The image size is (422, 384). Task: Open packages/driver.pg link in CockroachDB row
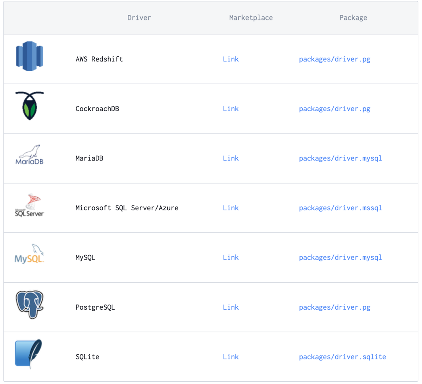coord(334,109)
